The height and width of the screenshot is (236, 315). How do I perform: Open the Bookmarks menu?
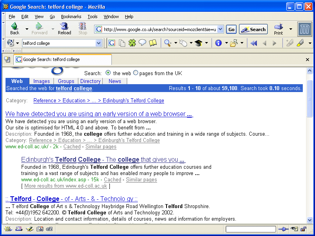[x=71, y=17]
